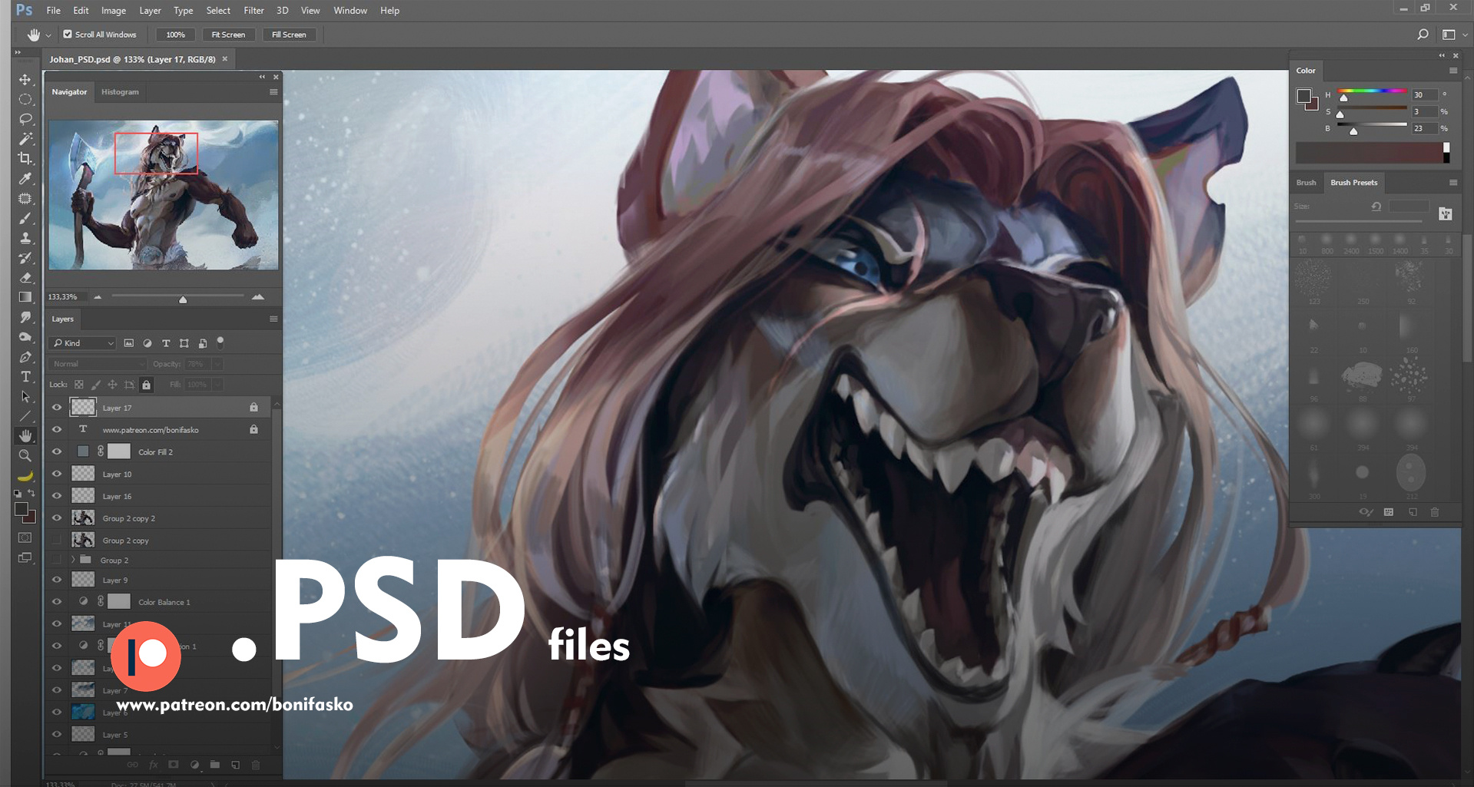Click the foreground color swatch in toolbar

(x=22, y=510)
